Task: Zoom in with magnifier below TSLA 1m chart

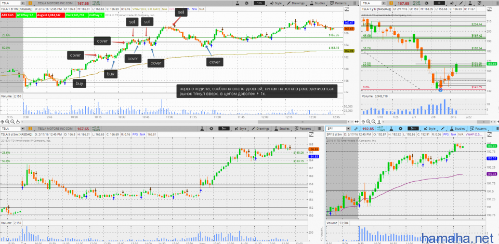Action: pos(7,121)
